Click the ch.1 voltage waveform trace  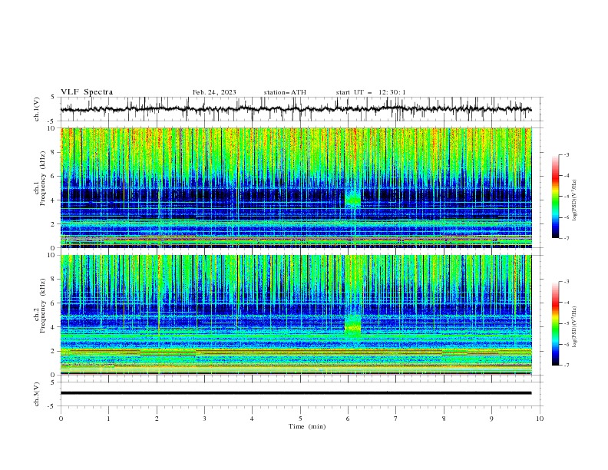[x=296, y=109]
